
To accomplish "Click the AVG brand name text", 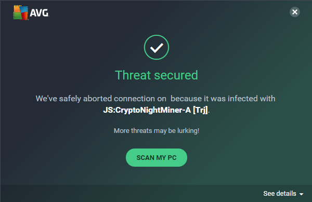I will (39, 13).
